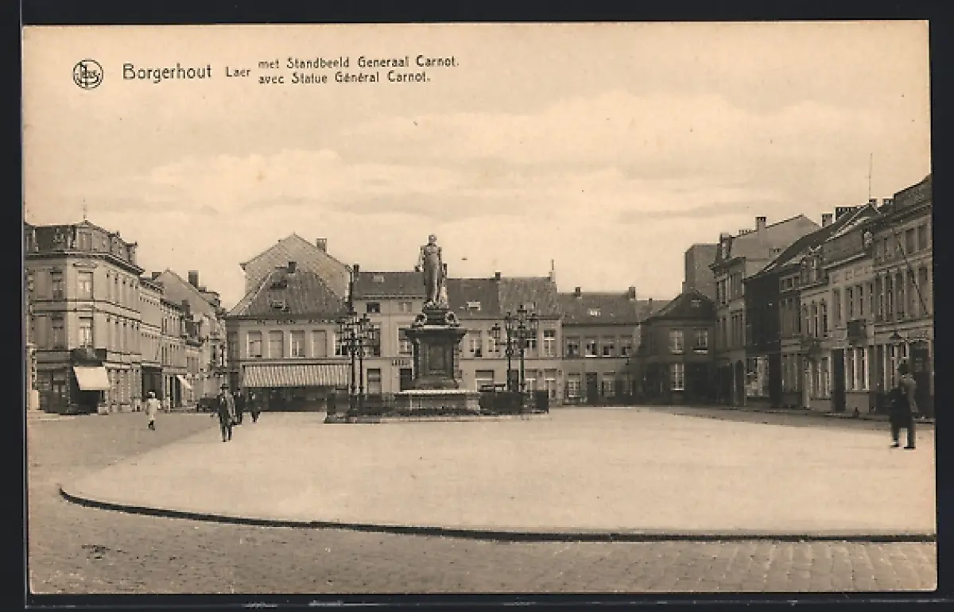
Task: Click the Borgerhout title text
Action: click(166, 72)
